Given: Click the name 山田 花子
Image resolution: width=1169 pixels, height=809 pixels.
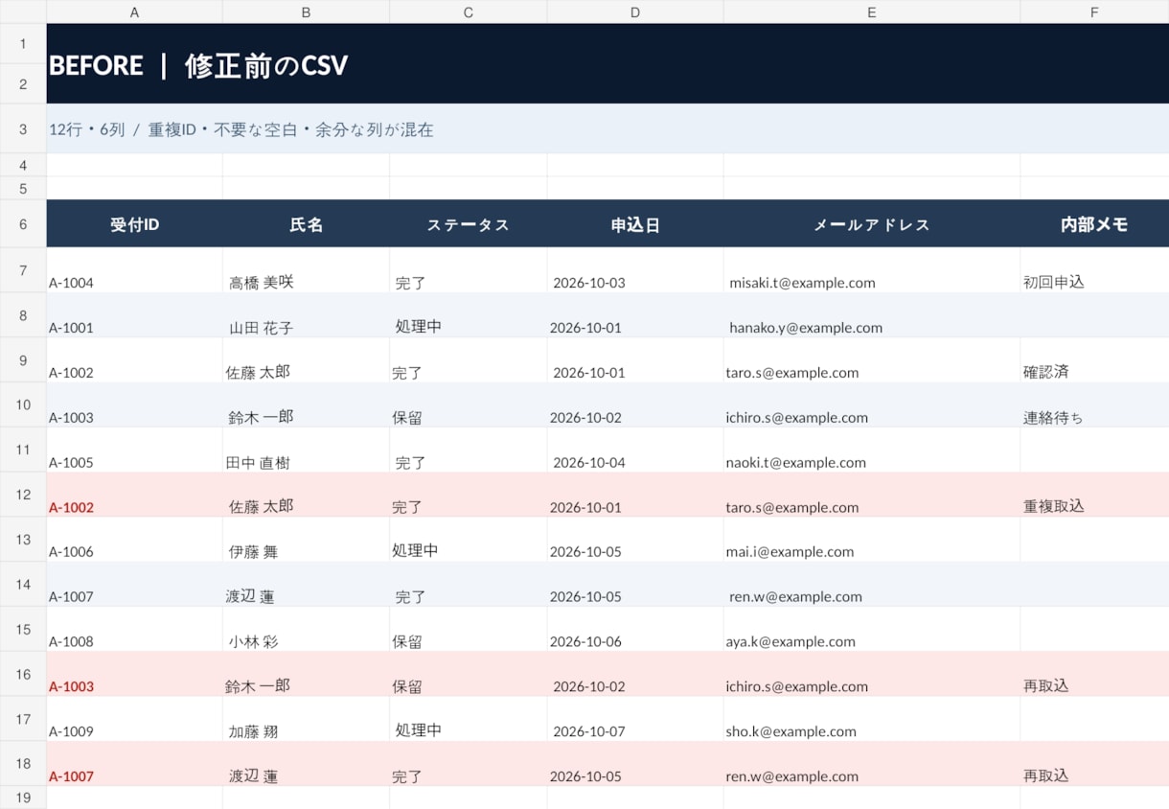Looking at the screenshot, I should point(261,327).
